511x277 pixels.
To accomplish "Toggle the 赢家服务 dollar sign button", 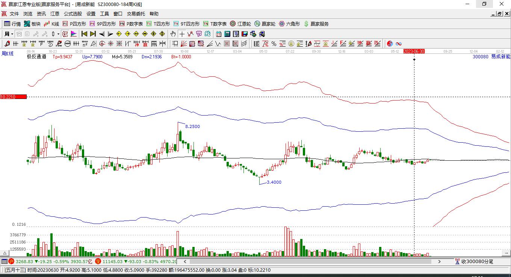I will pos(316,24).
